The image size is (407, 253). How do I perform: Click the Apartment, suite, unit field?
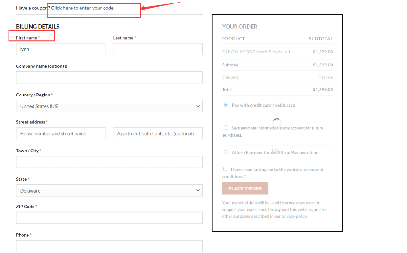tap(158, 133)
